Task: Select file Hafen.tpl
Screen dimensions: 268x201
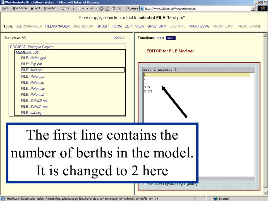Action: 33,76
